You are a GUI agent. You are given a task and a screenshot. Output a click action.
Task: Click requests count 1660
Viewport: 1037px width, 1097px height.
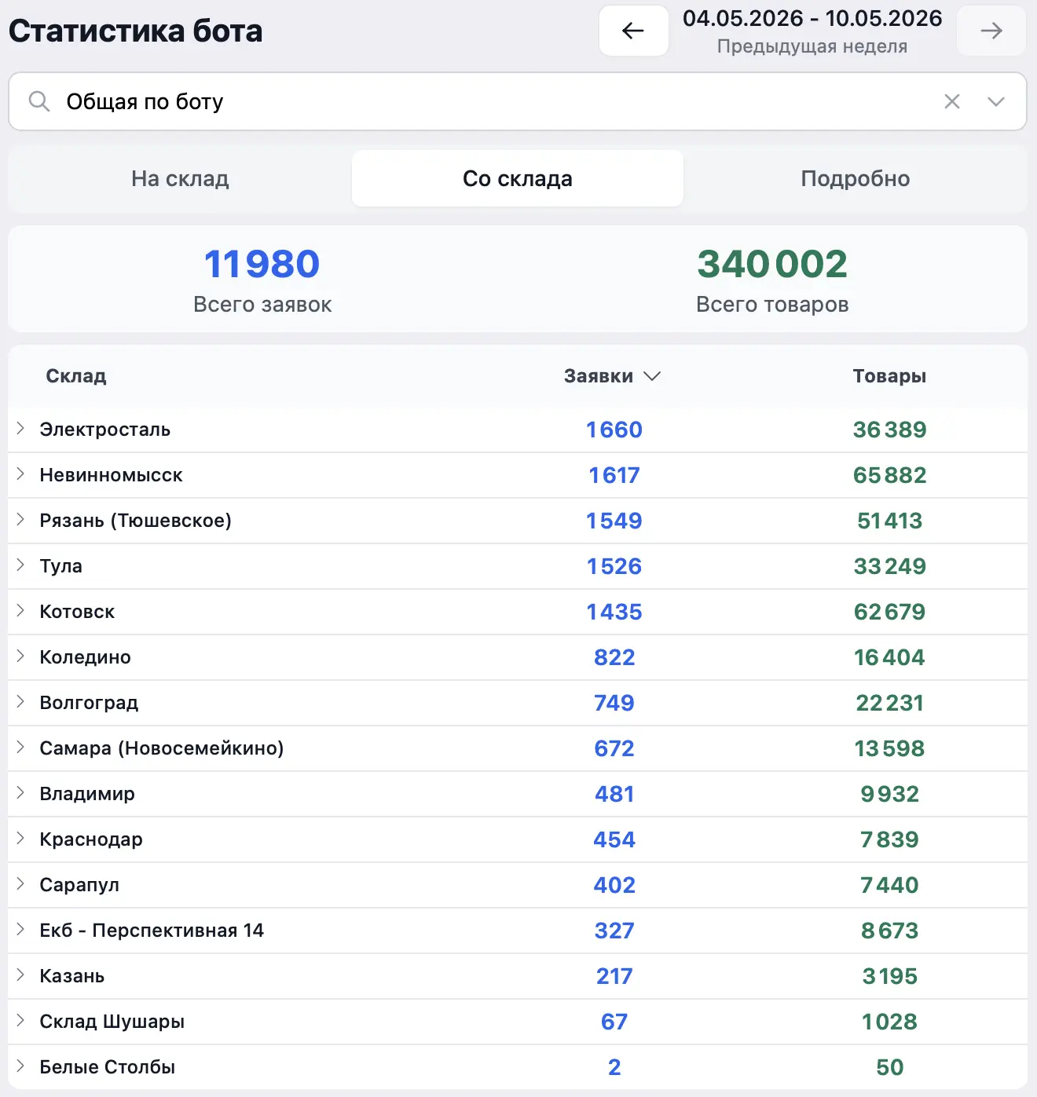pyautogui.click(x=614, y=430)
